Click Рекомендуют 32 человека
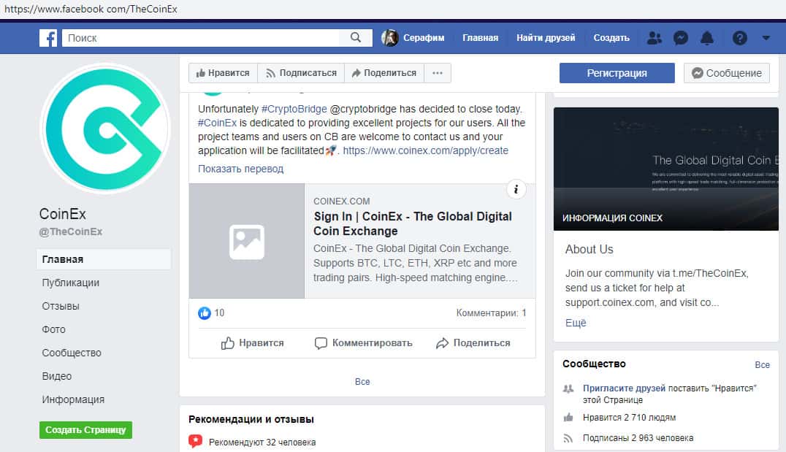786x452 pixels. click(262, 443)
